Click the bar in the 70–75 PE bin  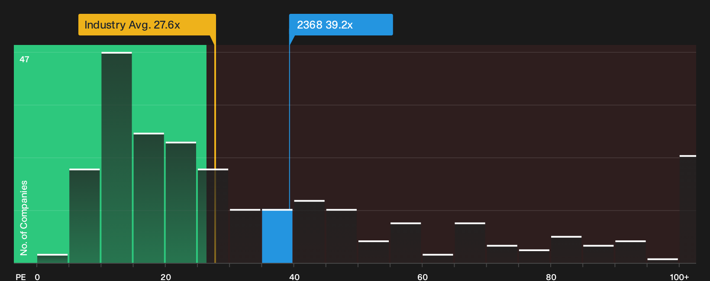502,254
